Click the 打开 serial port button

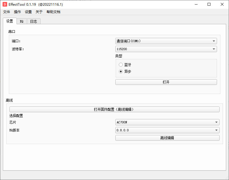click(166, 82)
